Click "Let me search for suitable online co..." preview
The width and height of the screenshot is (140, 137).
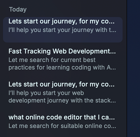coord(62,126)
